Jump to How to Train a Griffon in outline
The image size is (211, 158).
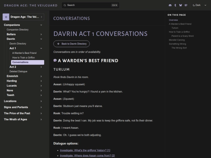coord(179,32)
